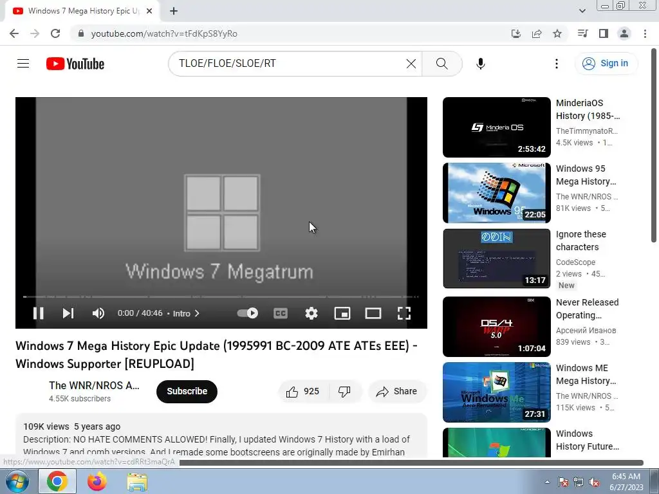Image resolution: width=659 pixels, height=494 pixels.
Task: Click the page vertical scrollbar
Action: click(x=654, y=145)
